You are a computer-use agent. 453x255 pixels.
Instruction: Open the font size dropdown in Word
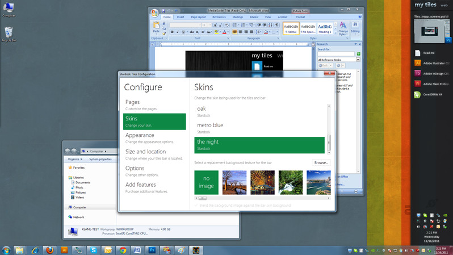point(210,25)
